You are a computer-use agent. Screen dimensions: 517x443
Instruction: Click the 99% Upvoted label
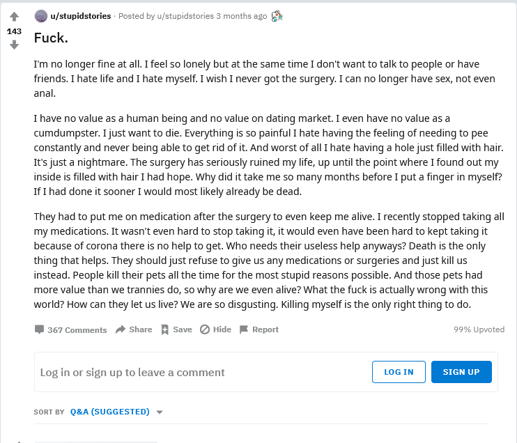point(479,329)
